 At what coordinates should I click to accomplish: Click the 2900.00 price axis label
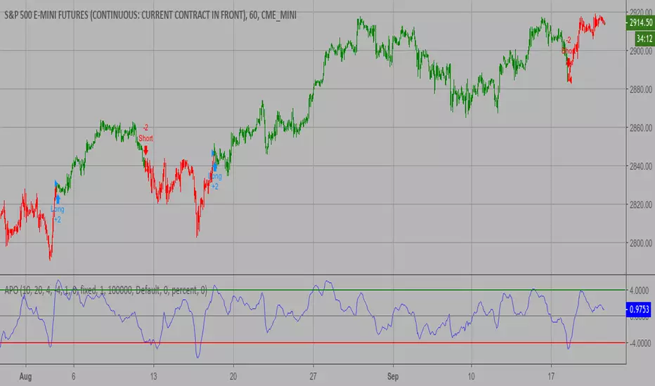(640, 51)
